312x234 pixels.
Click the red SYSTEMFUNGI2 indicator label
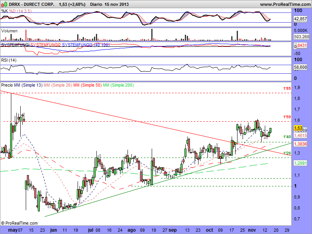point(46,45)
